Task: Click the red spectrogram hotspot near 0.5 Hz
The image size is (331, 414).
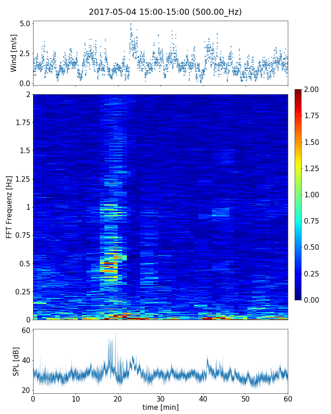Action: tap(108, 271)
